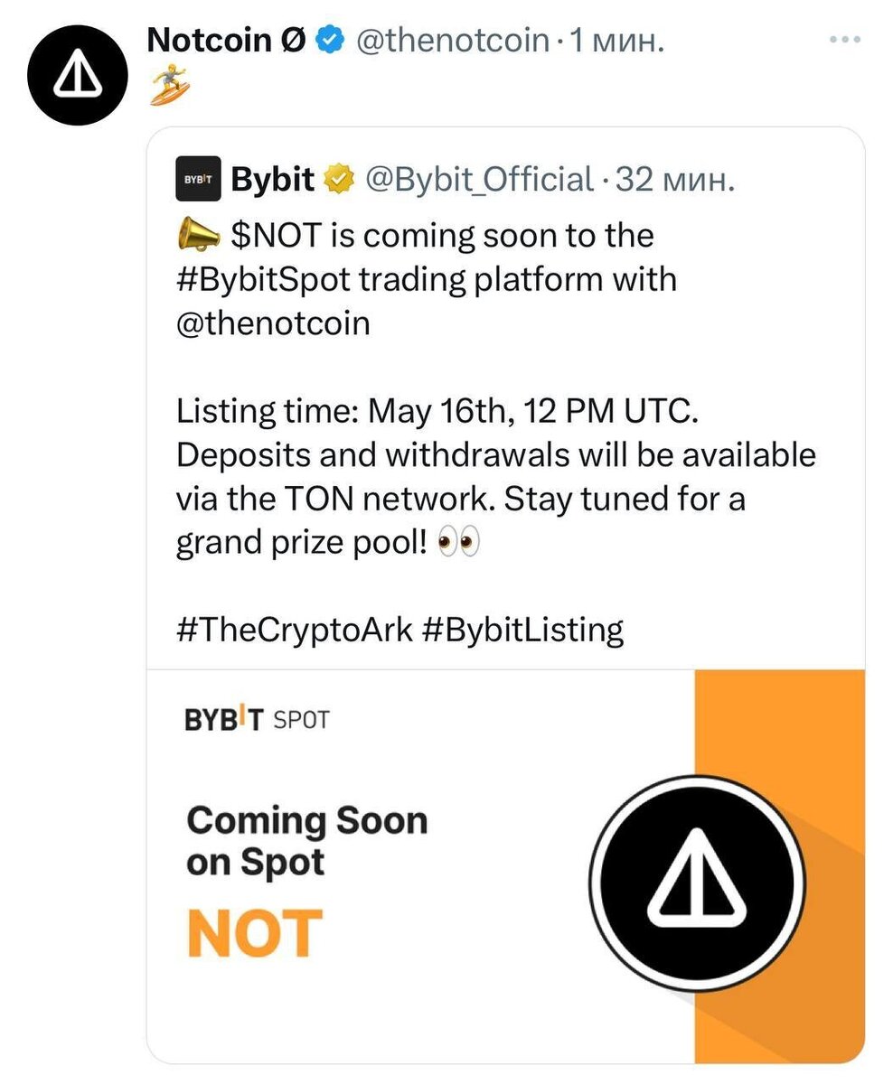This screenshot has width=893, height=1084.
Task: Open the @thenotcoin handle in the header
Action: click(455, 40)
